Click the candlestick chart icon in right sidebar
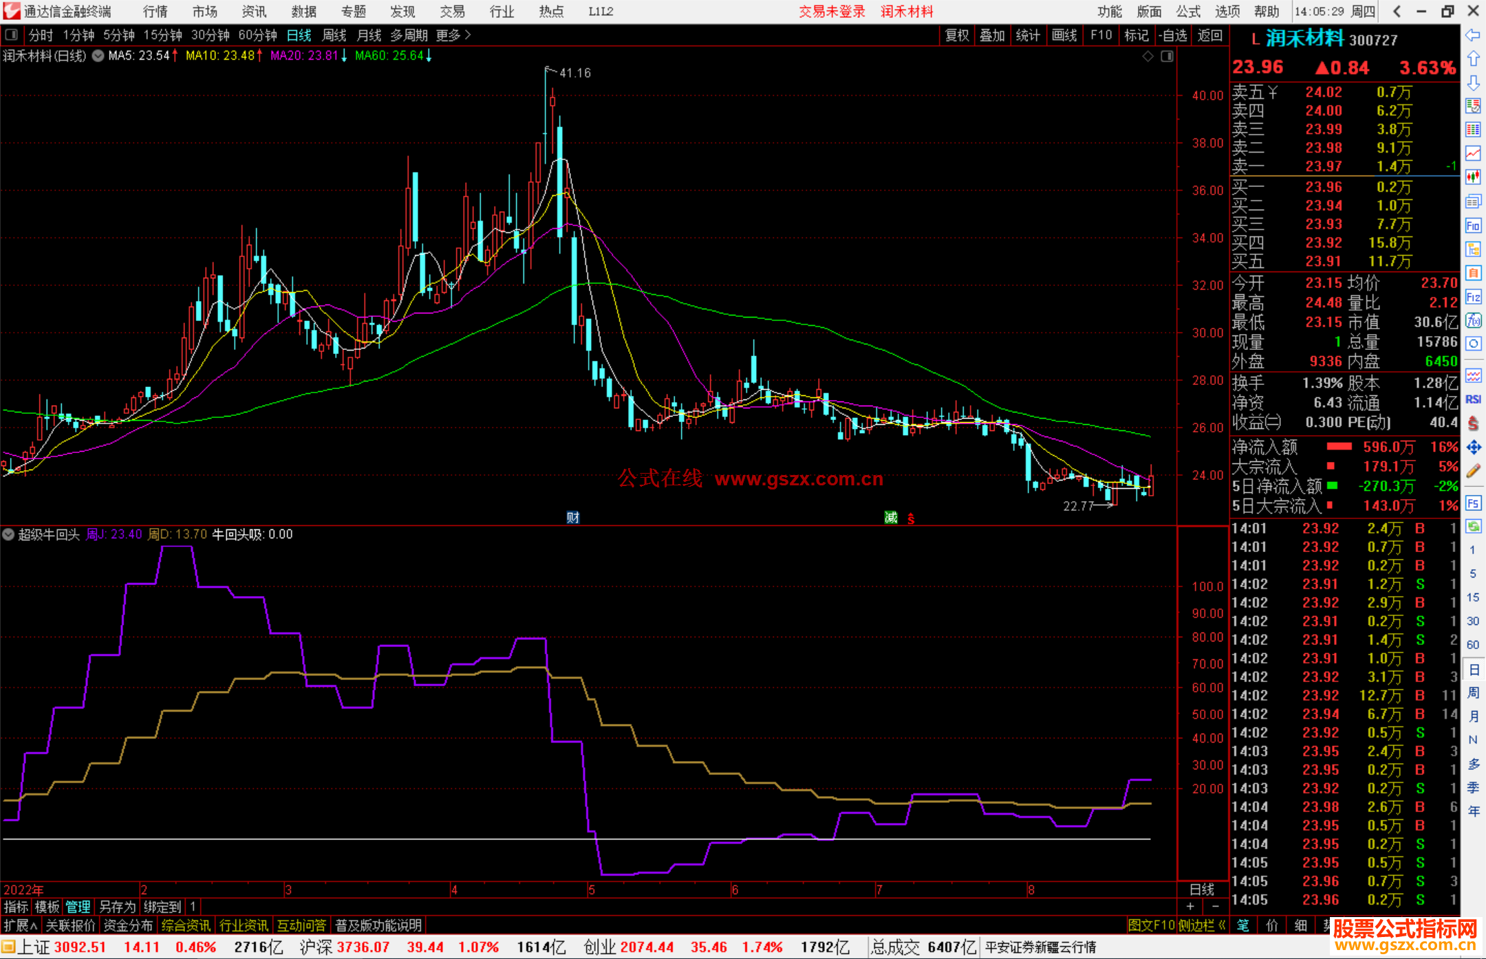The image size is (1486, 959). pos(1473,177)
